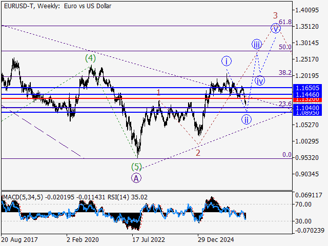Select the circled i wave label

[x=227, y=61]
